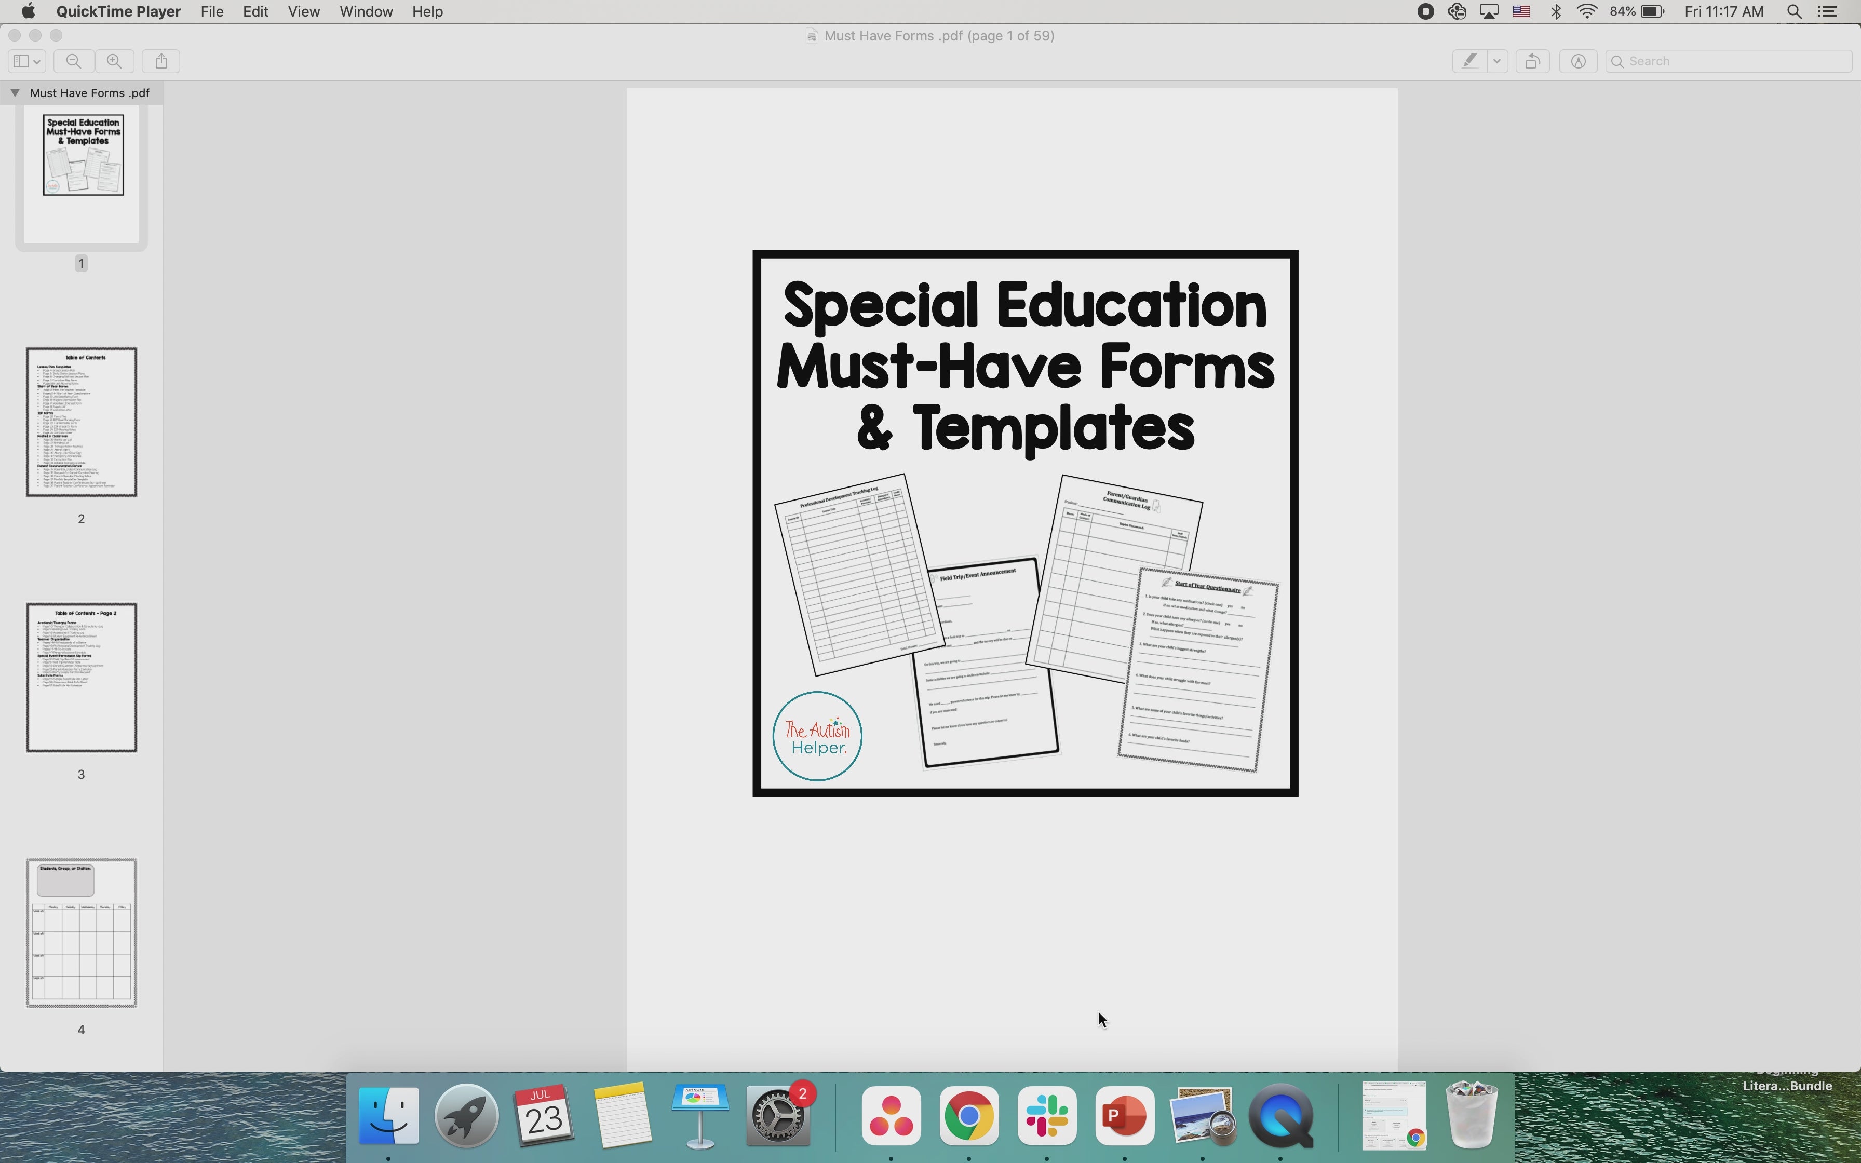Open the View menu
Image resolution: width=1861 pixels, height=1163 pixels.
pos(304,11)
